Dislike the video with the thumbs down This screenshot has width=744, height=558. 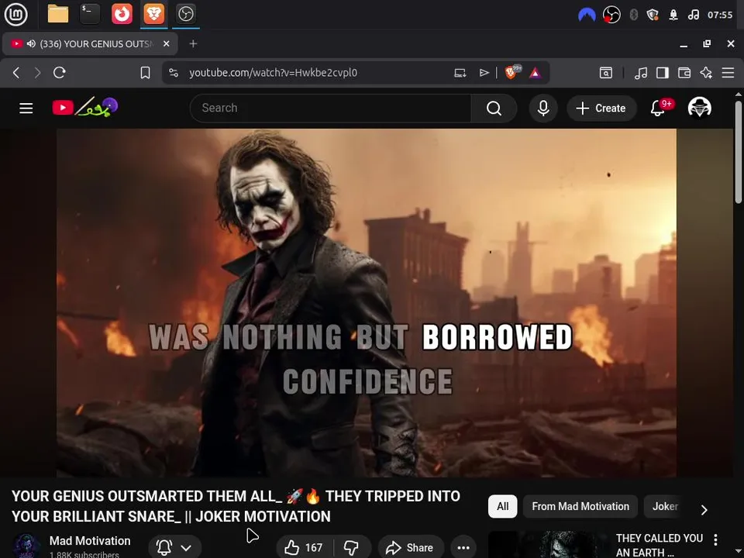[352, 548]
